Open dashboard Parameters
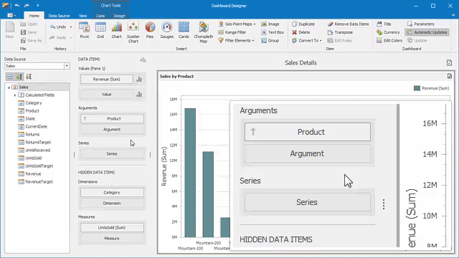 click(421, 24)
